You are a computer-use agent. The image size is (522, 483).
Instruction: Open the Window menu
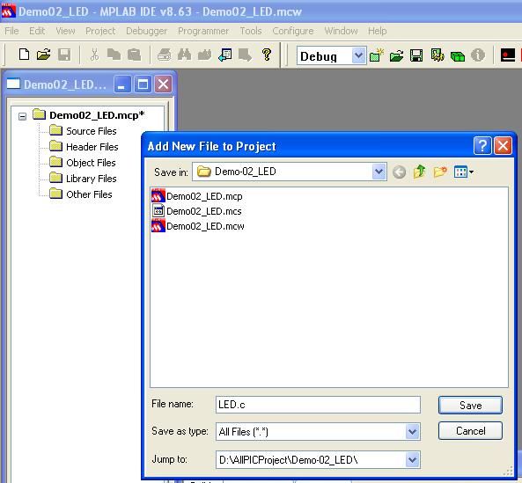tap(341, 31)
